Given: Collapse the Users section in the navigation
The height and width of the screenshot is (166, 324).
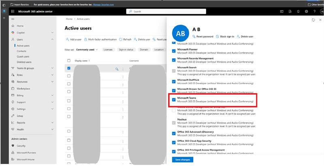Looking at the screenshot, I should click(52, 39).
